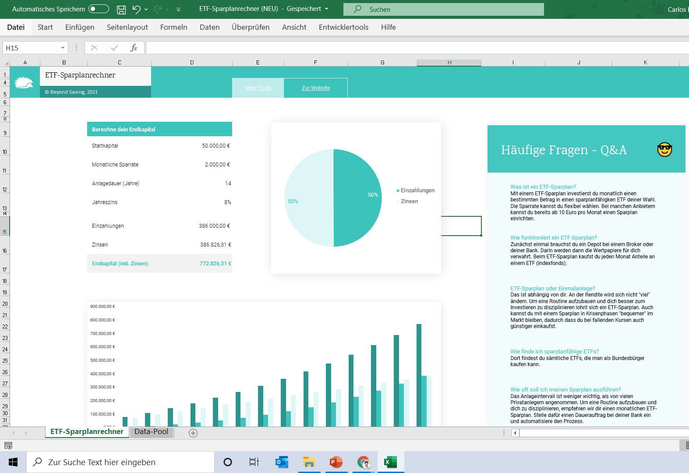Click the next sheet navigation arrow
This screenshot has height=473, width=689.
tap(26, 433)
